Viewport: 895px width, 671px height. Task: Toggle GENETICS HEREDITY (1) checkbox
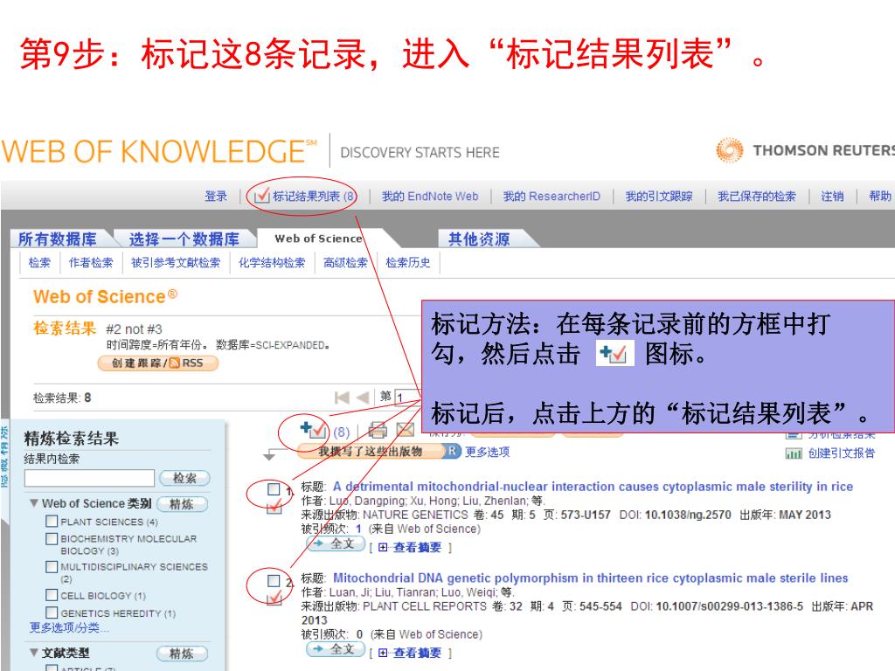(x=52, y=612)
